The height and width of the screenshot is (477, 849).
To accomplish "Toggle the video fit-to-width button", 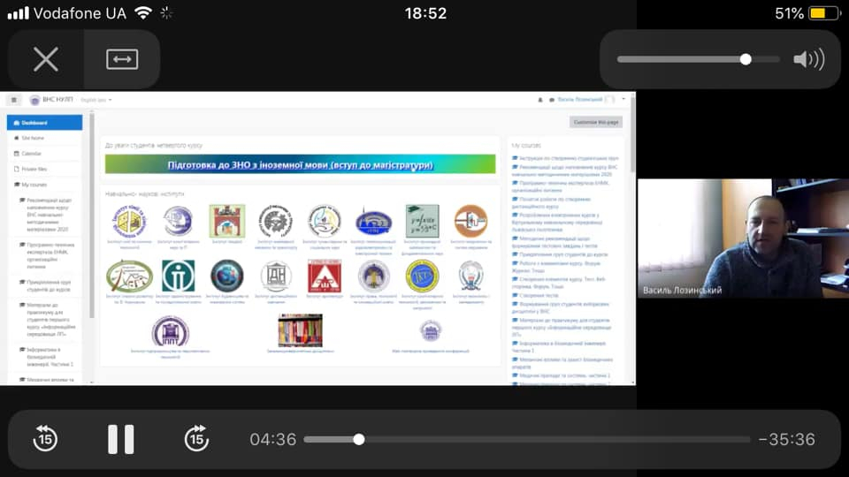I will (x=122, y=59).
